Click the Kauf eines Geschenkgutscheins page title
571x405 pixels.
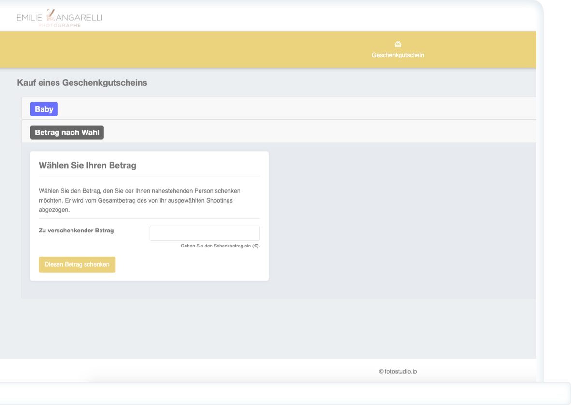[x=82, y=83]
